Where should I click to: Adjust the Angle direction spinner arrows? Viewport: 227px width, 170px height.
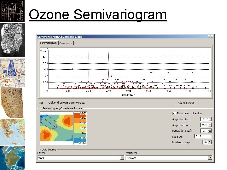click(x=210, y=119)
